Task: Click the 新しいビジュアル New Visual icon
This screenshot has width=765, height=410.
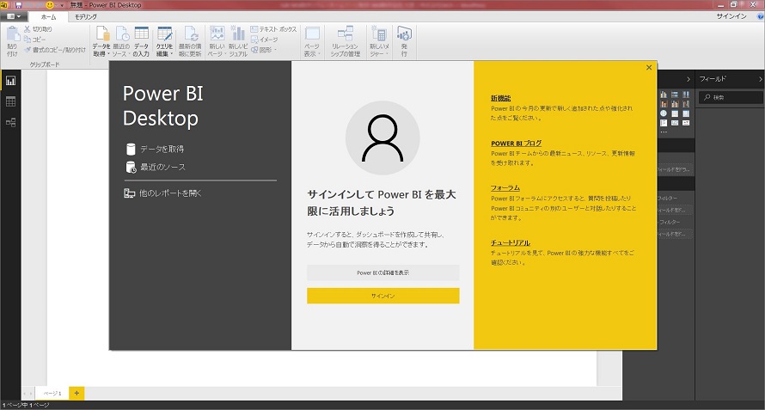Action: click(238, 41)
